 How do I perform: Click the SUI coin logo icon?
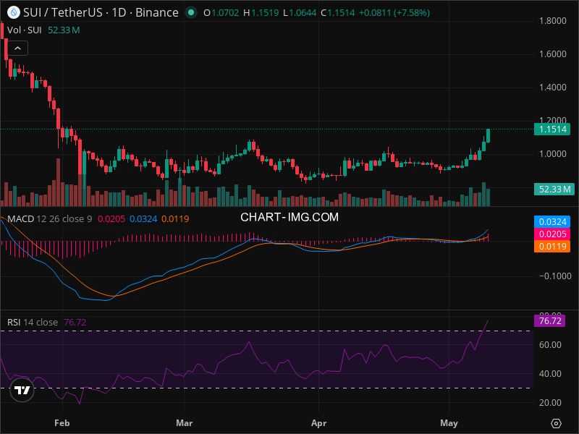tap(14, 12)
